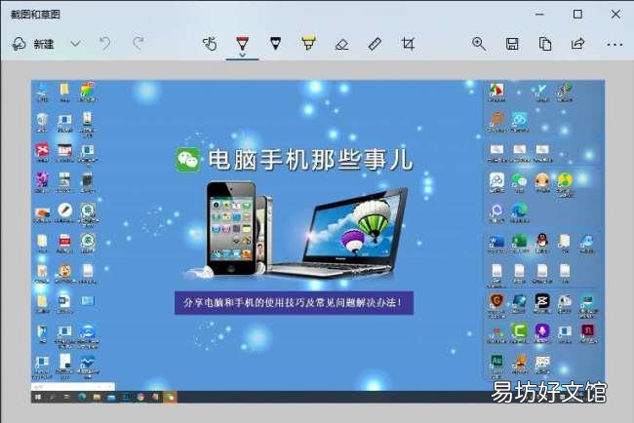Click the iPhone picture in the snip
The image size is (634, 423).
pyautogui.click(x=231, y=228)
